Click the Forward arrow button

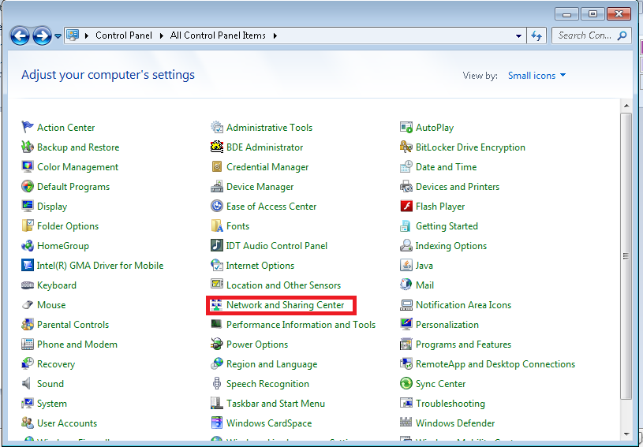[42, 36]
